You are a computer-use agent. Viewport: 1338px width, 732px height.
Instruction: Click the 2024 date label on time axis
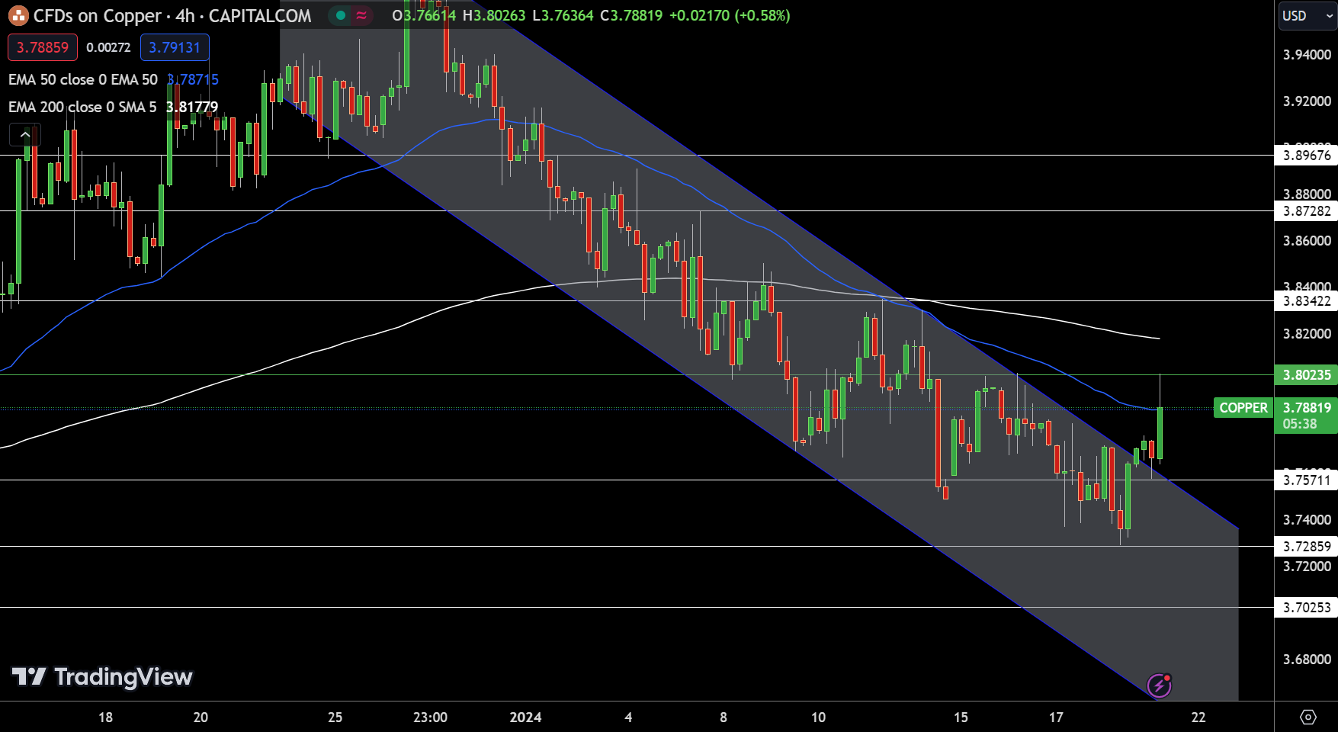[x=525, y=718]
